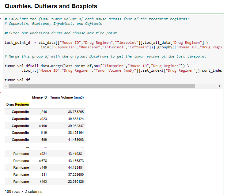Place cursor on the 'last_point_df =' code line
The image size is (227, 195).
point(106,43)
